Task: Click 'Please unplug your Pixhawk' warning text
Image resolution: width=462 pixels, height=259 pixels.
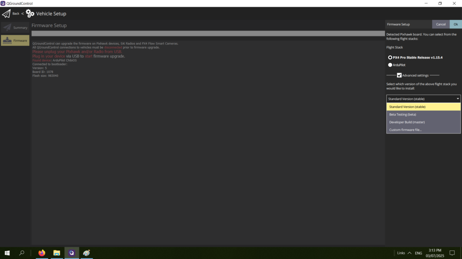Action: 77,52
